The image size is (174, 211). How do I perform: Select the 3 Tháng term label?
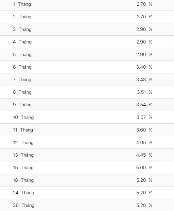(22, 30)
